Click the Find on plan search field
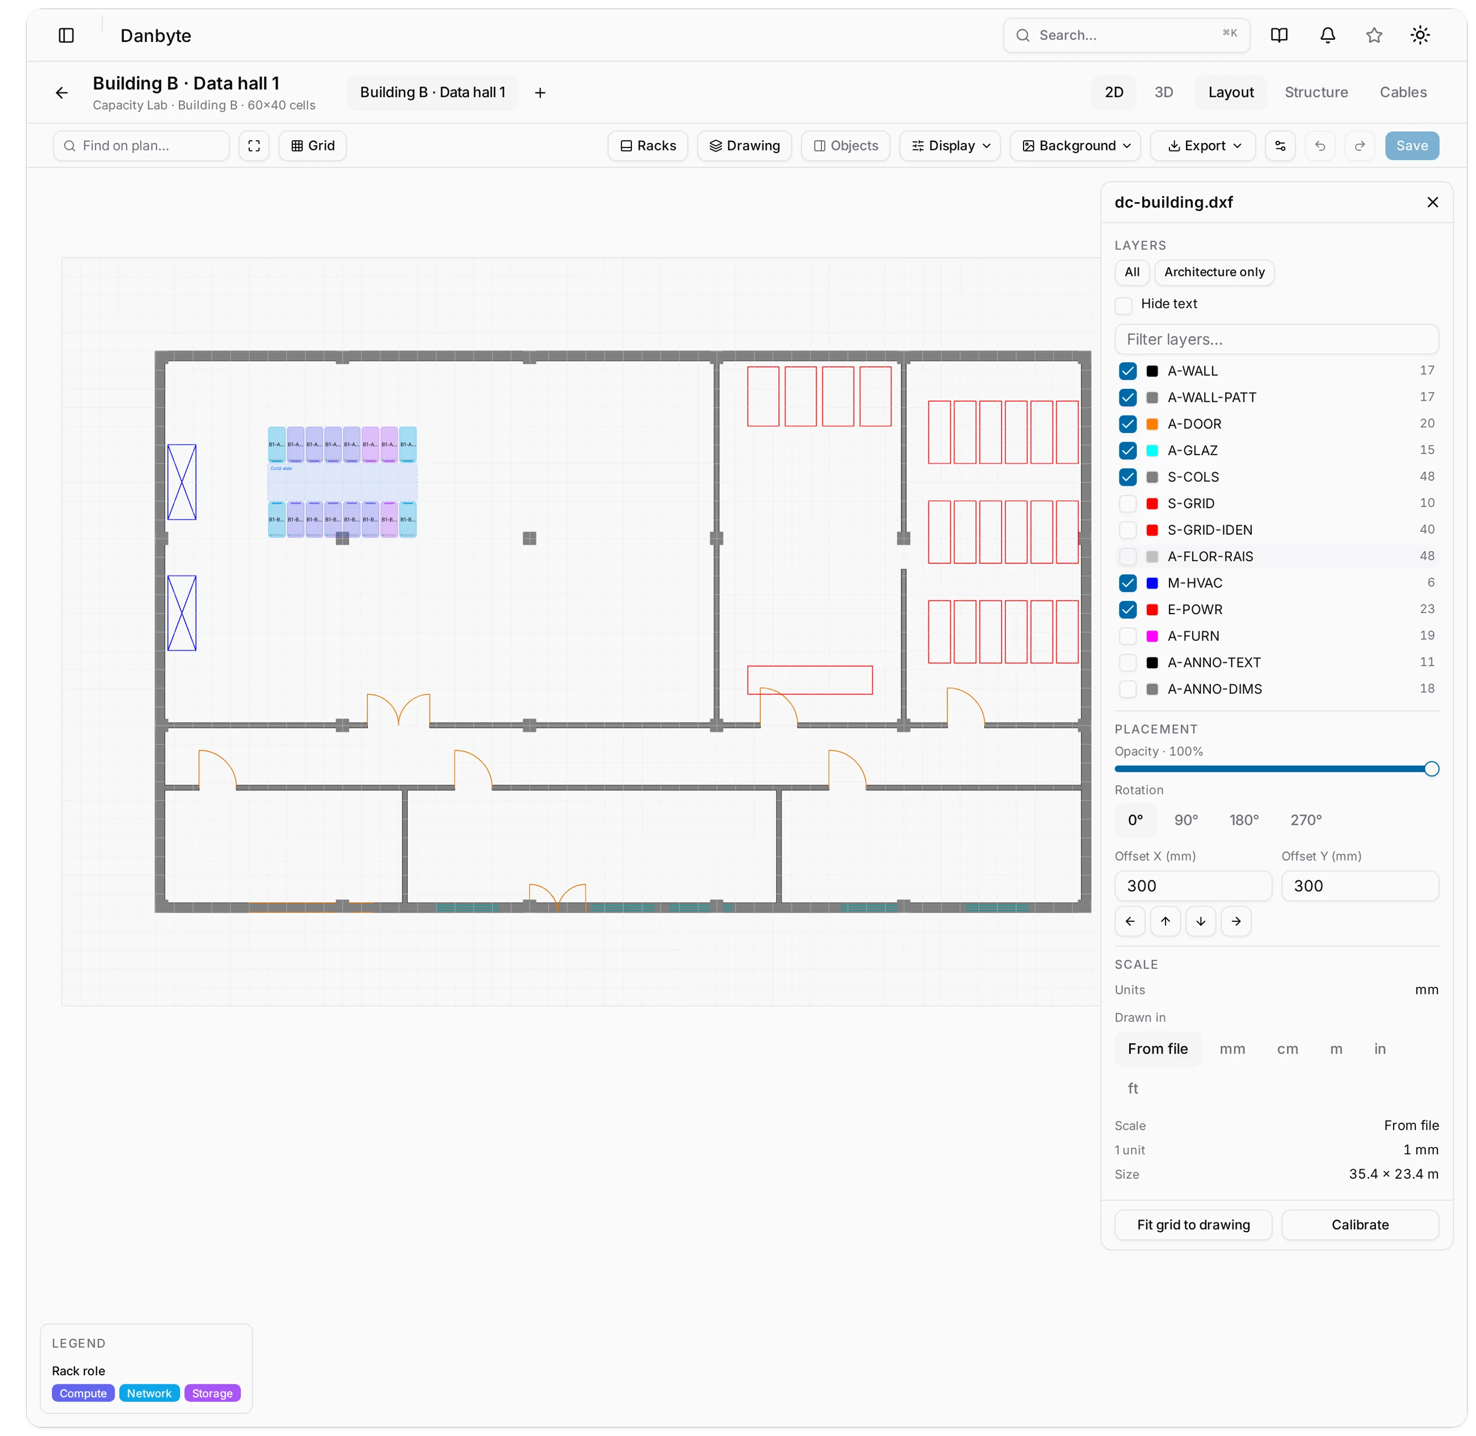This screenshot has height=1436, width=1476. click(x=141, y=145)
